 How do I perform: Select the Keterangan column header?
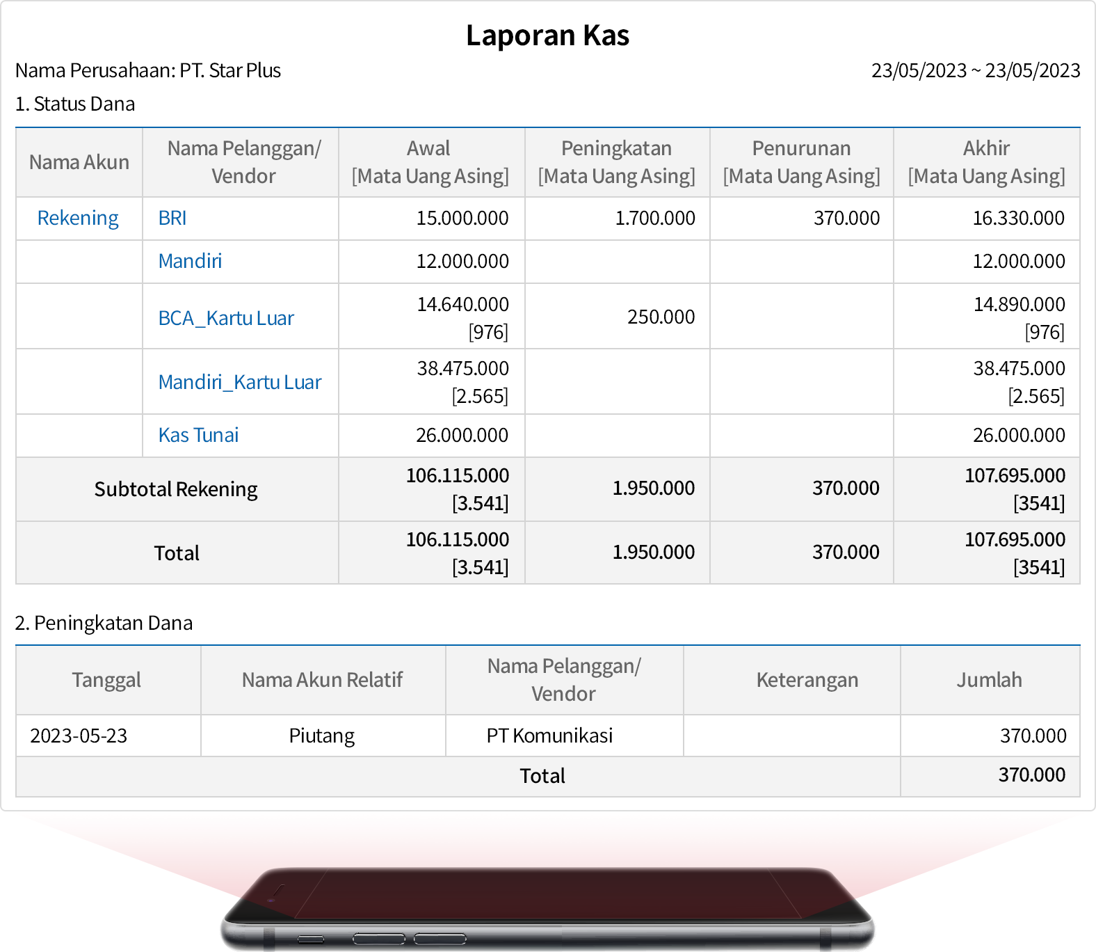807,680
